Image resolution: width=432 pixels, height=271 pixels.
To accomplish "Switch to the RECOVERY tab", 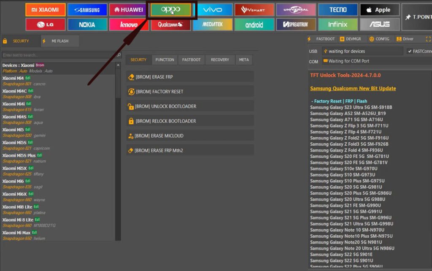I will point(220,60).
